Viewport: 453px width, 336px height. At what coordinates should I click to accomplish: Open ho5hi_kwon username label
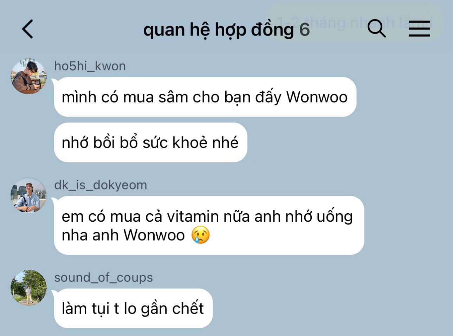[x=90, y=66]
